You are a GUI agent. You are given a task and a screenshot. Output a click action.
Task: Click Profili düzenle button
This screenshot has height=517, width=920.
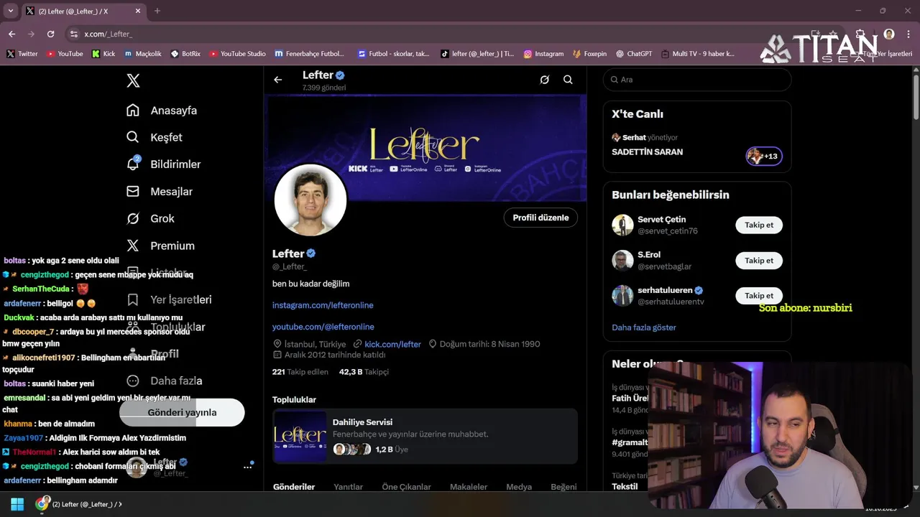point(540,218)
